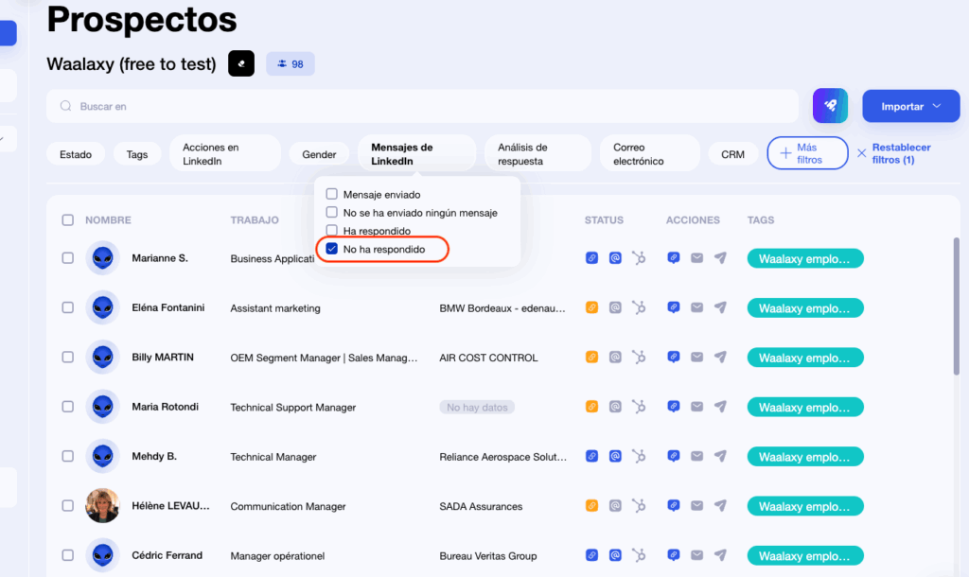Click paper-plane icon in Hélène LEVAU... row

click(x=720, y=505)
